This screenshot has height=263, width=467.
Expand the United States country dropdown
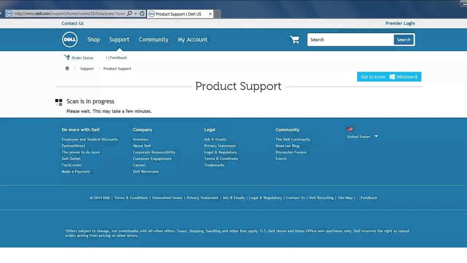(x=376, y=136)
